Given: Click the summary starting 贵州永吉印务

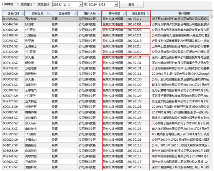Looking at the screenshot, I should pos(180,151).
